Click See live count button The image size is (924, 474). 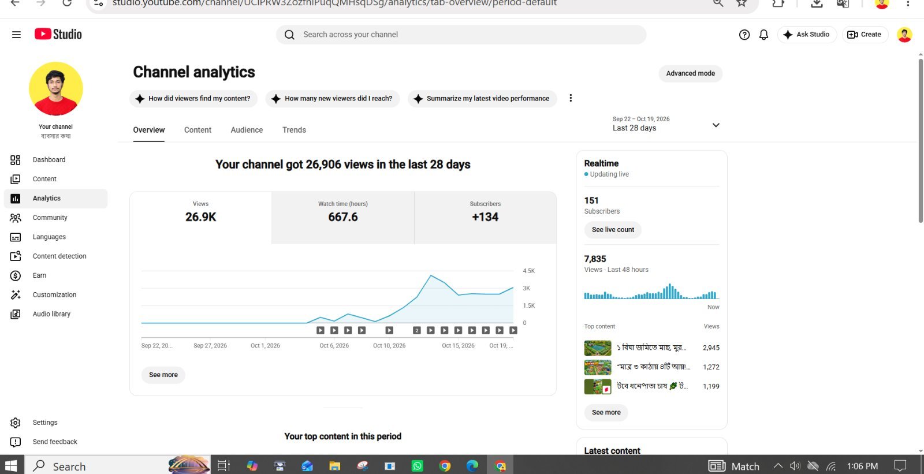(x=613, y=230)
